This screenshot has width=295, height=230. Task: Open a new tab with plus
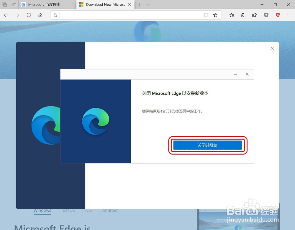[139, 5]
